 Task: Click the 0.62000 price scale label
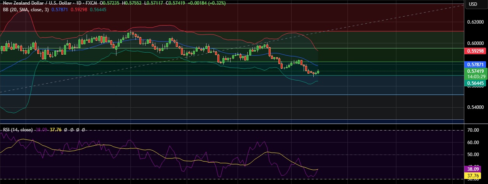(x=476, y=22)
